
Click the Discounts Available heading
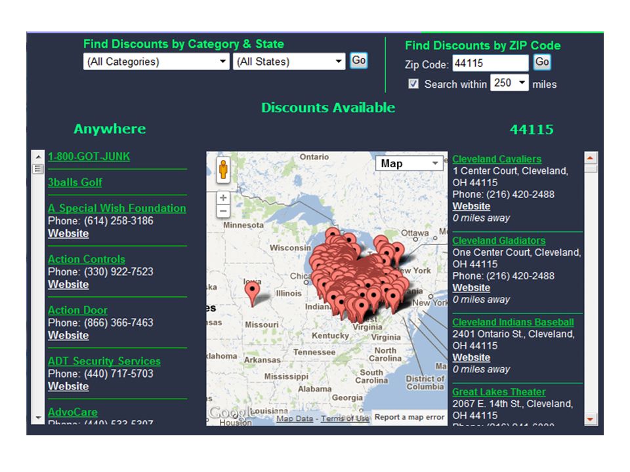click(x=328, y=108)
